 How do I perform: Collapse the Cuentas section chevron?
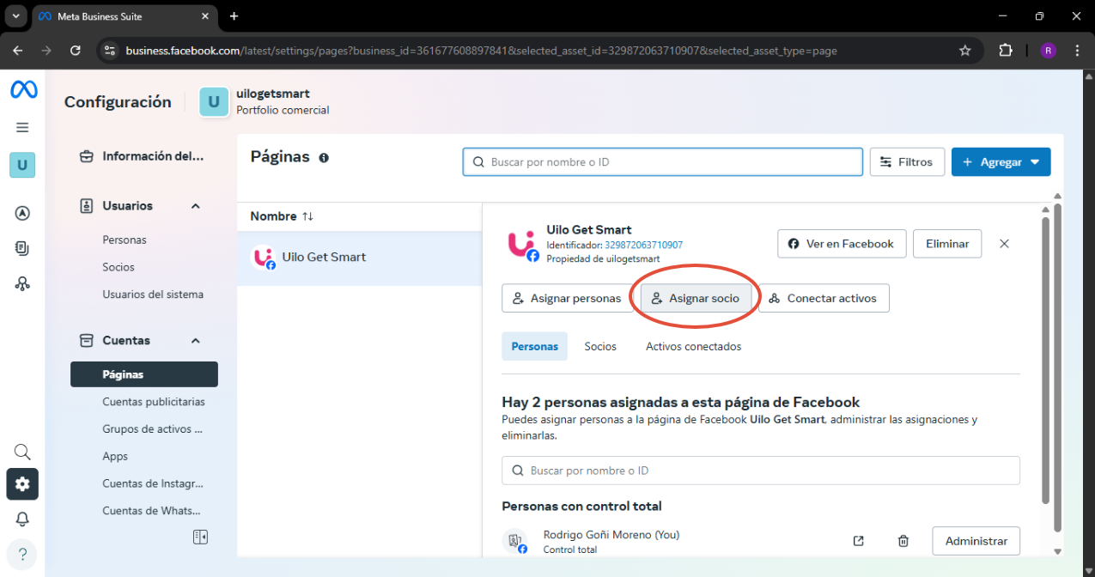[196, 341]
